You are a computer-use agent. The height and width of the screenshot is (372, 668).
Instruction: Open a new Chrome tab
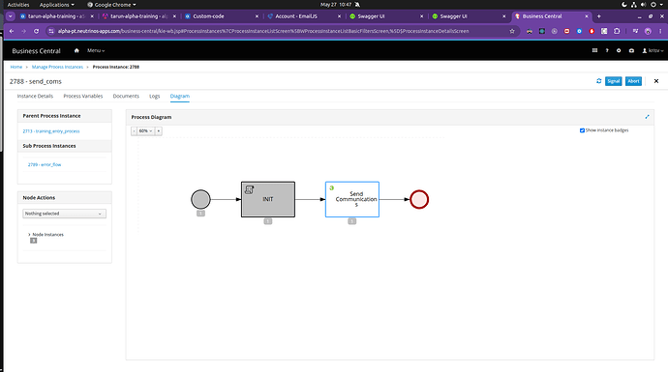point(599,16)
